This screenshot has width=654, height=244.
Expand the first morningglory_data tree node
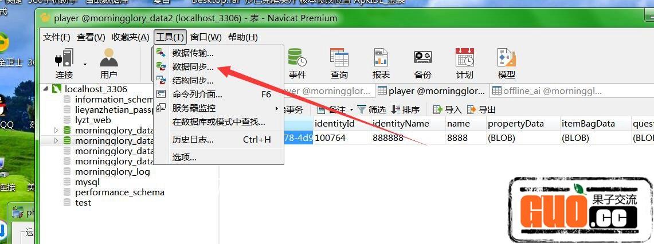[x=56, y=131]
